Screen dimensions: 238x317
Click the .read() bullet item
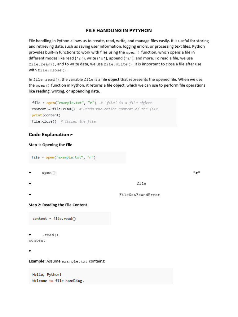pos(50,235)
